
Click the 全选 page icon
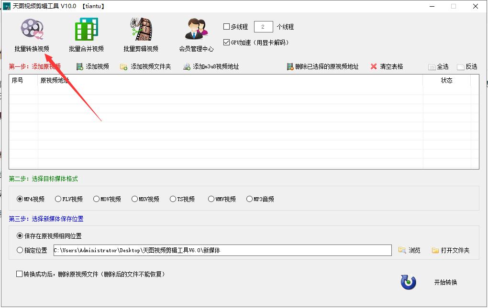click(432, 67)
